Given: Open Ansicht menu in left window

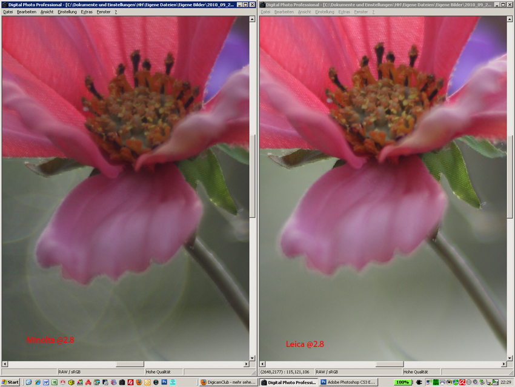Looking at the screenshot, I should point(47,12).
